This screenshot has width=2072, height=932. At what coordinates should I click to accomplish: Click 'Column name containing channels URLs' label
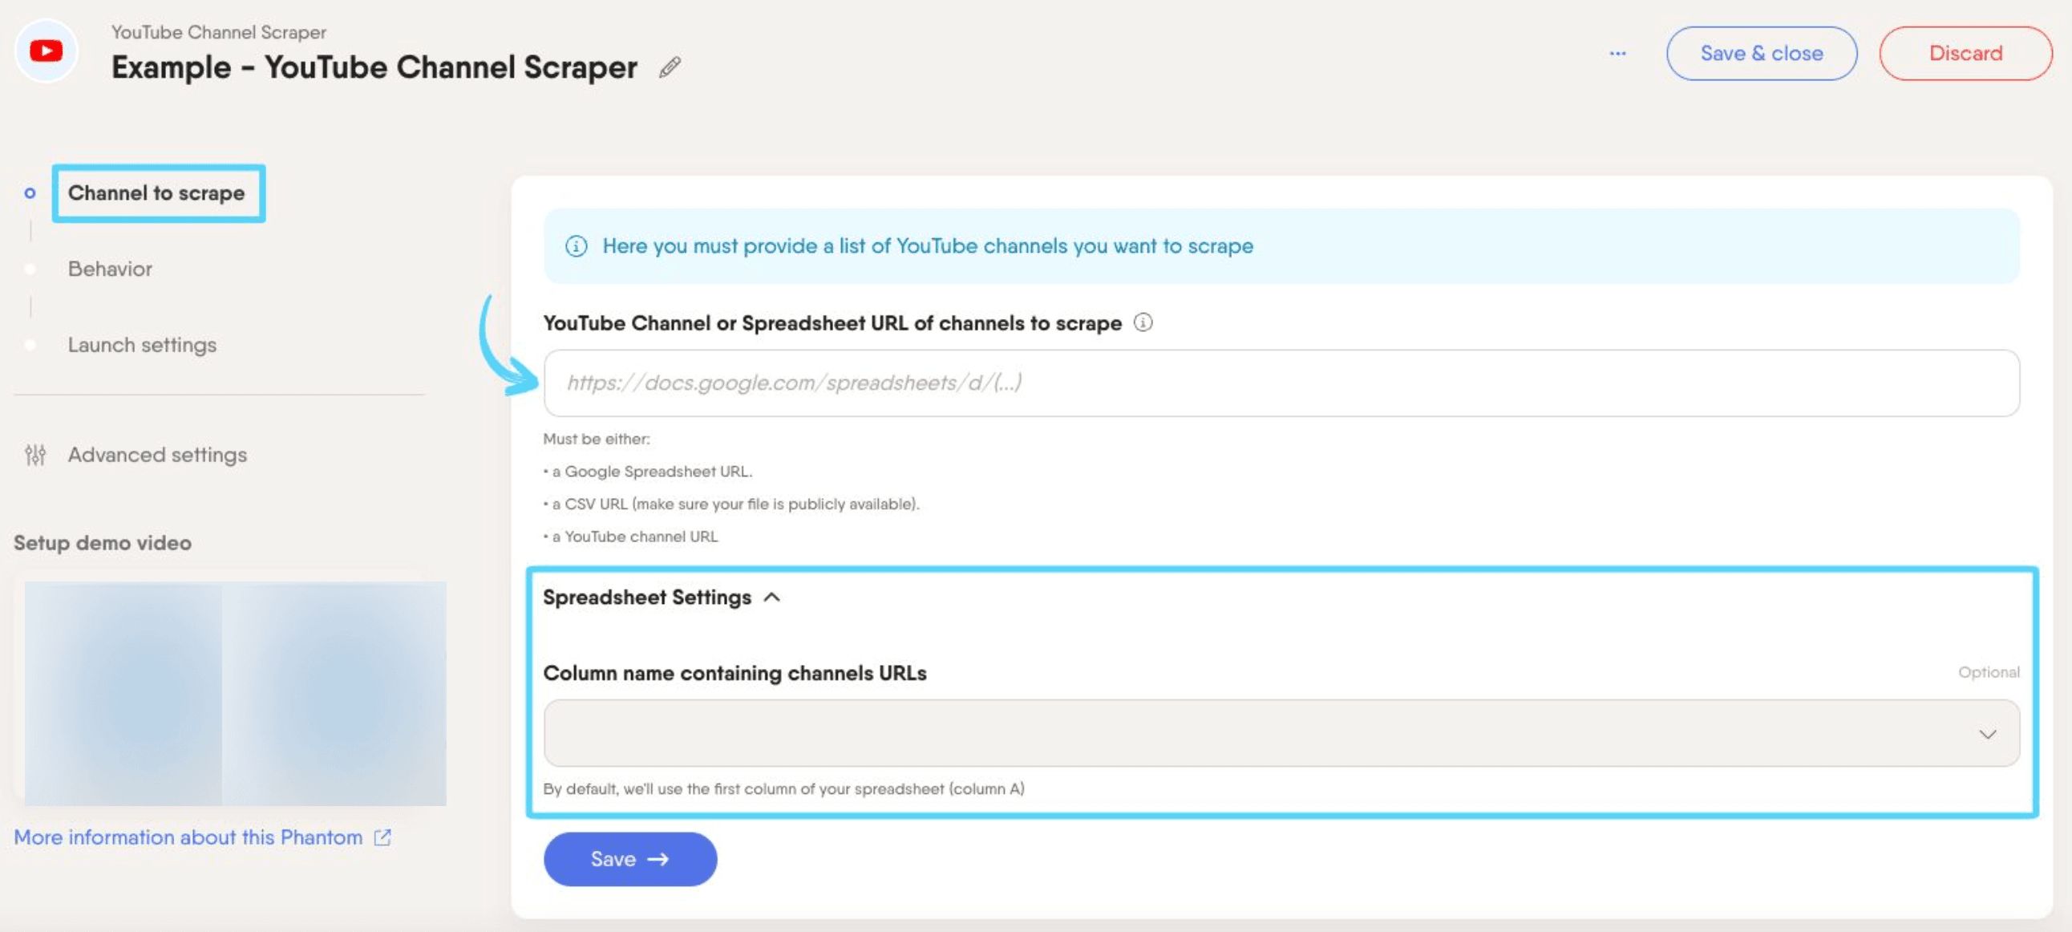(x=735, y=673)
